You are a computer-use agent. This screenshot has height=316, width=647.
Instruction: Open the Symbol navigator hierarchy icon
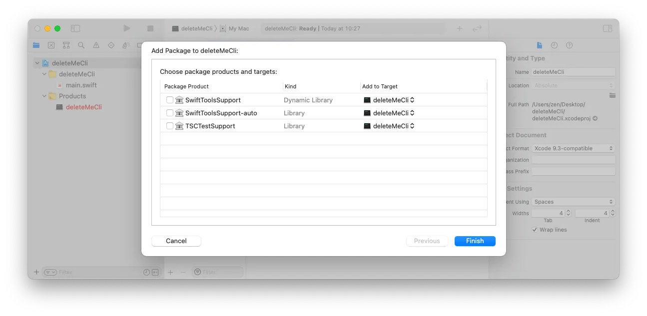point(66,45)
